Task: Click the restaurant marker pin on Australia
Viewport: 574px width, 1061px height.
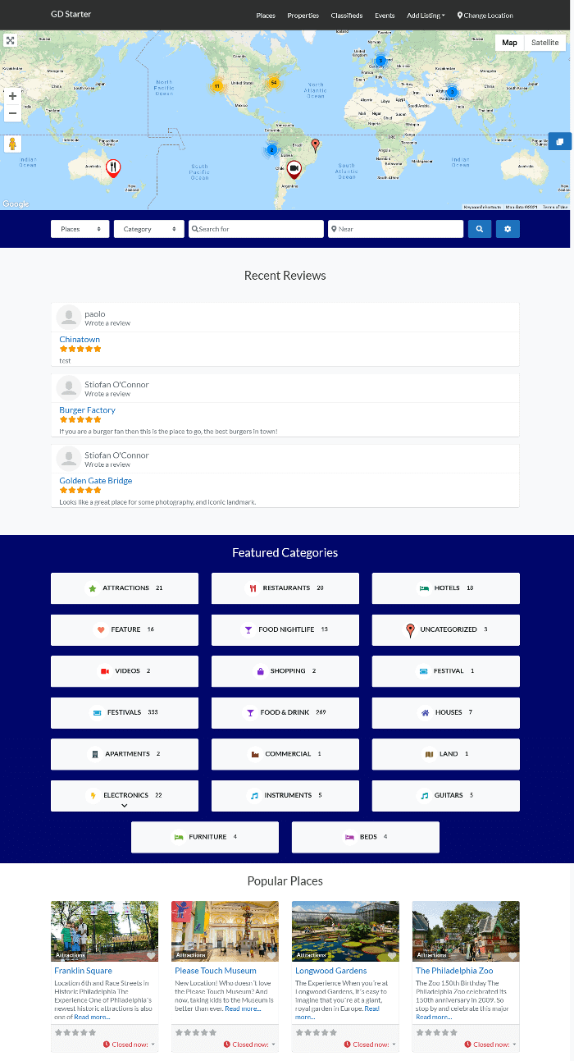Action: click(113, 167)
